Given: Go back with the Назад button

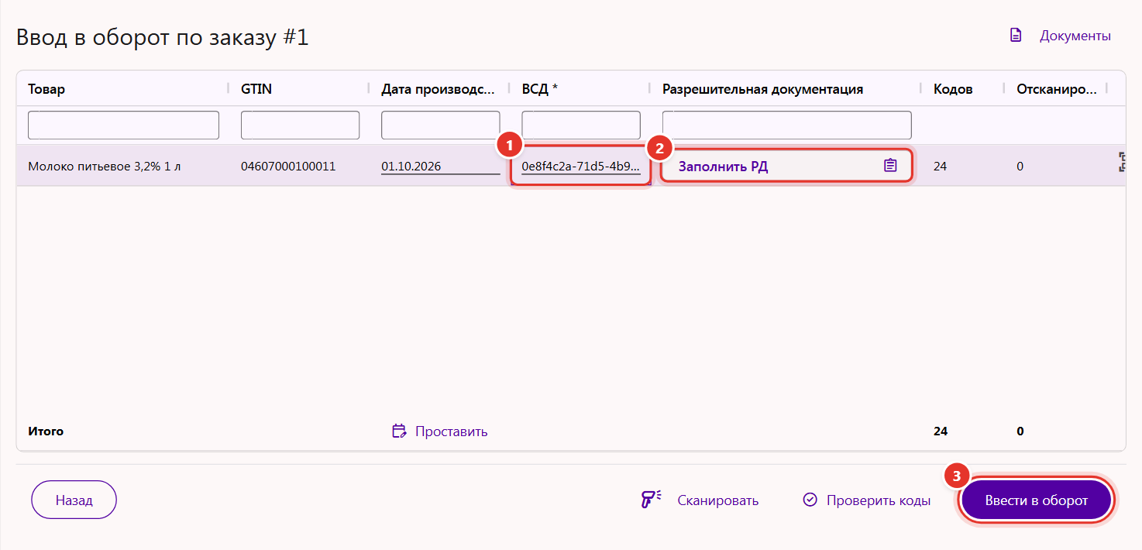Looking at the screenshot, I should click(74, 500).
